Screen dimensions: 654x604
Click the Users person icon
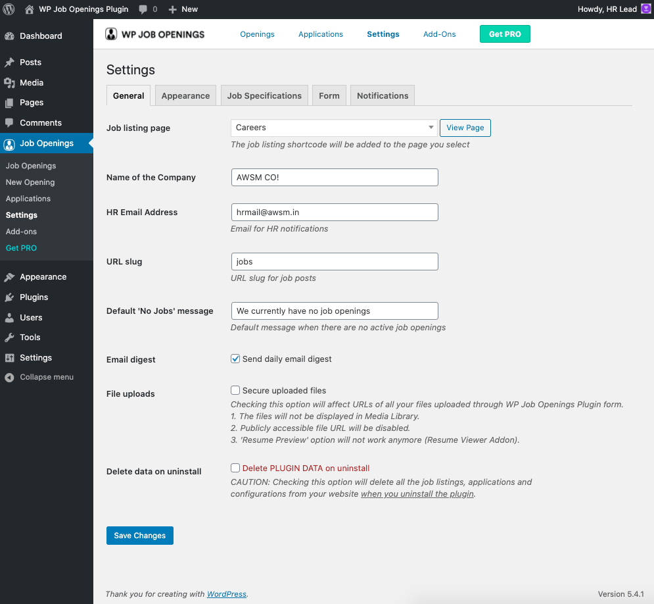(x=9, y=318)
